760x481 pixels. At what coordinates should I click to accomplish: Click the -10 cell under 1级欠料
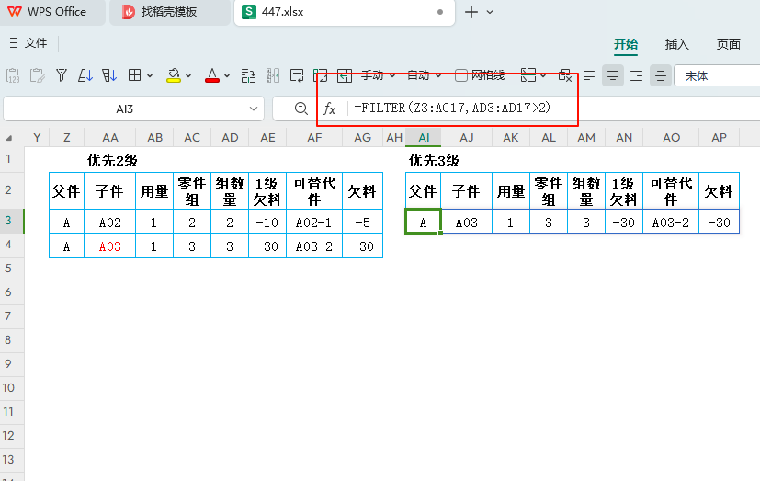pyautogui.click(x=267, y=223)
